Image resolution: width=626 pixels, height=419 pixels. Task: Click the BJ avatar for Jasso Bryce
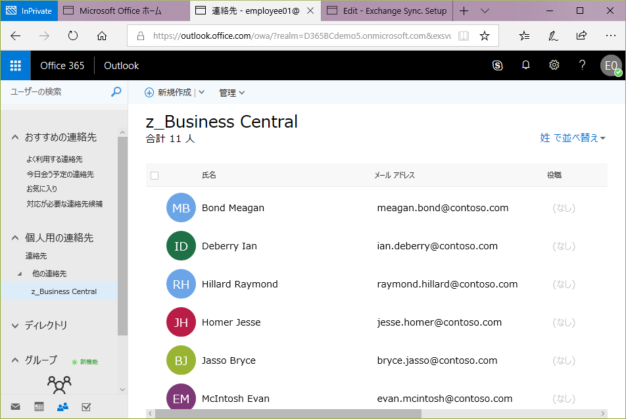tap(181, 360)
